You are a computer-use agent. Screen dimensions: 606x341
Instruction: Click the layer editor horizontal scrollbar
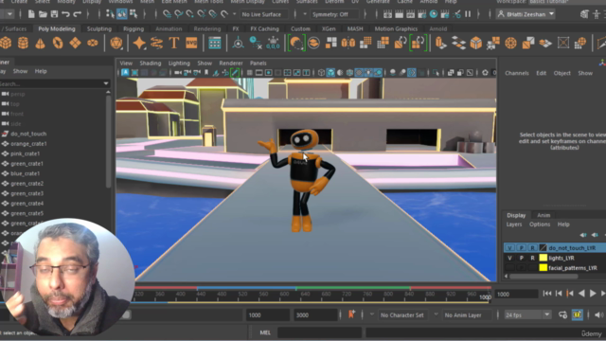[544, 277]
